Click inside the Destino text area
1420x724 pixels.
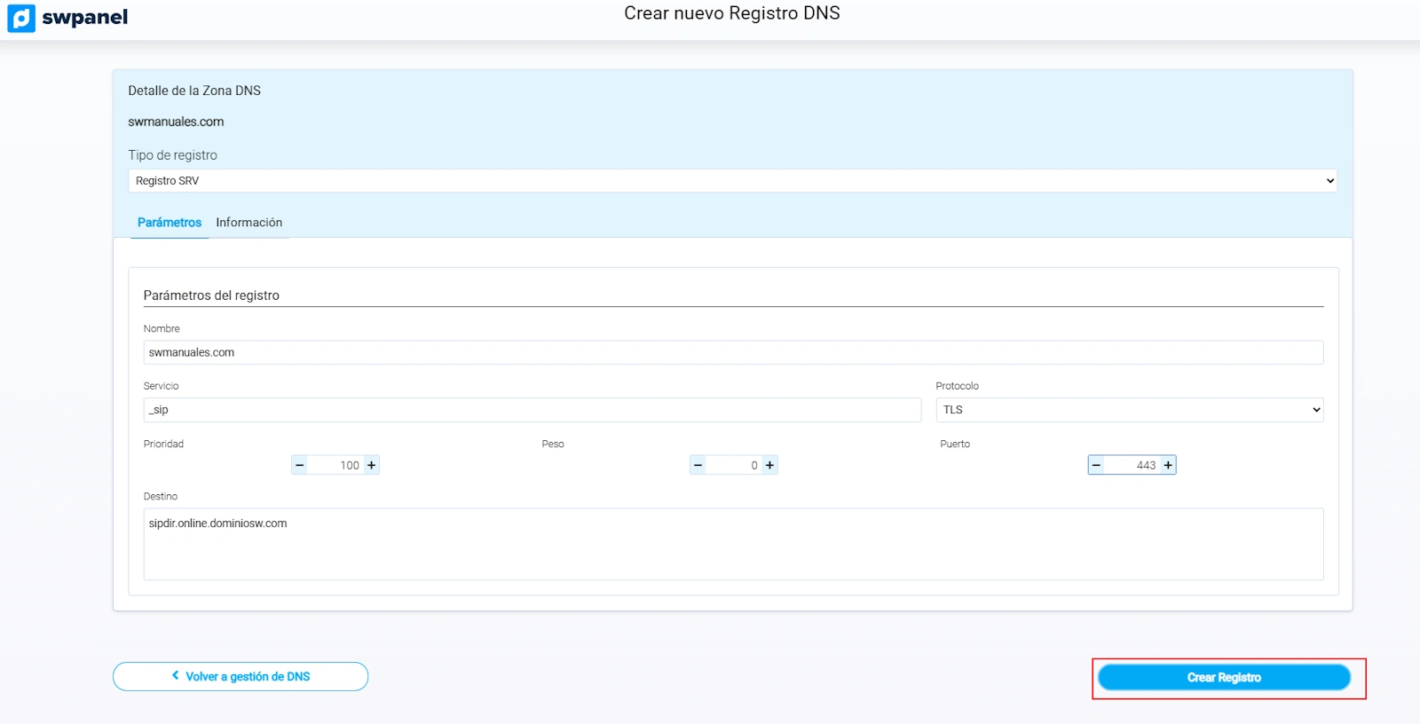click(x=732, y=544)
